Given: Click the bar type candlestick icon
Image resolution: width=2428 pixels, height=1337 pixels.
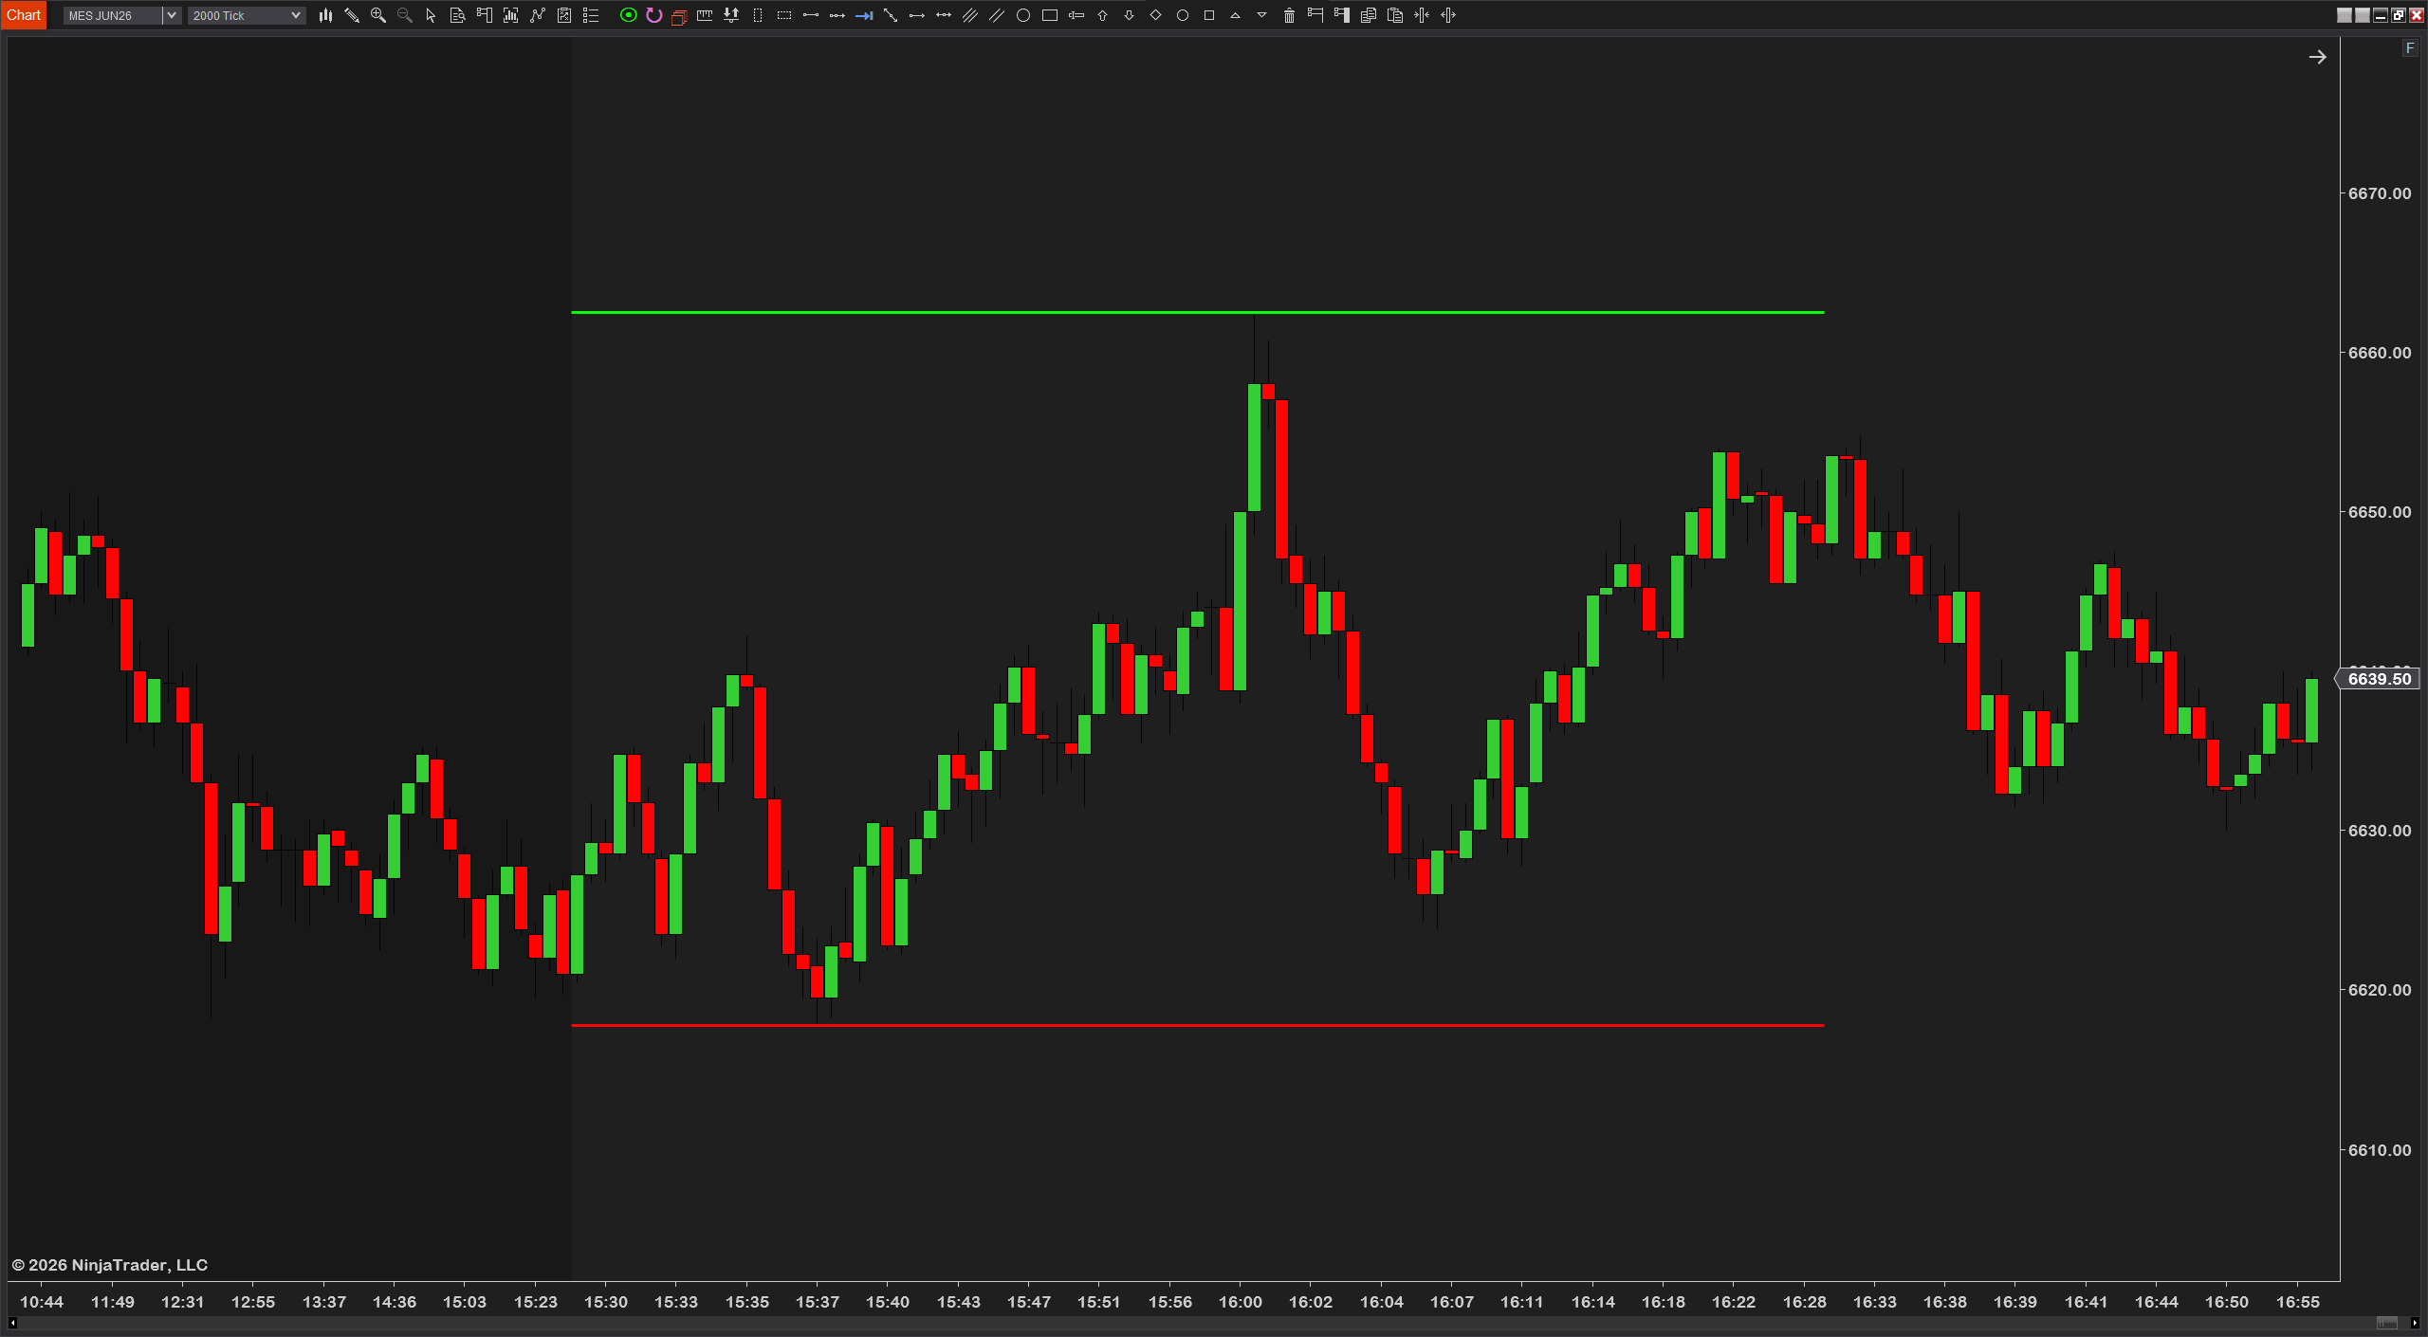Looking at the screenshot, I should (325, 15).
